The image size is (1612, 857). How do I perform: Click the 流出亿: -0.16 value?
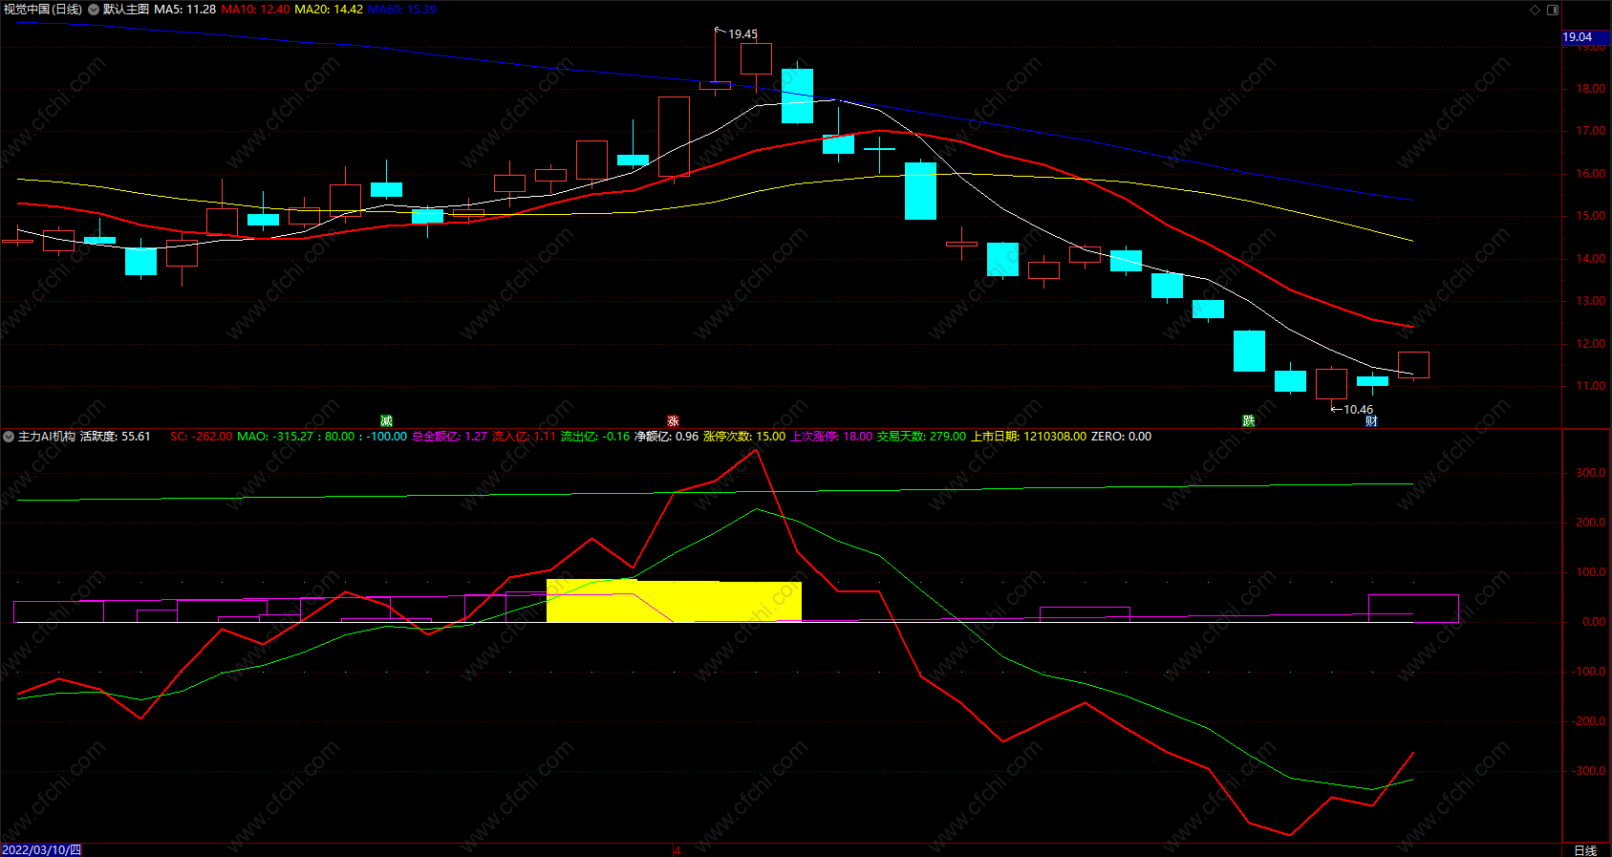click(595, 437)
